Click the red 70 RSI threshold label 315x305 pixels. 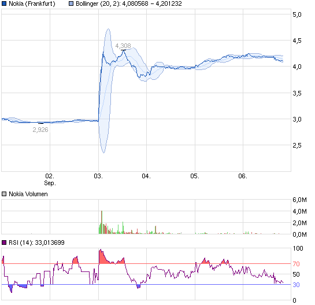[296, 264]
